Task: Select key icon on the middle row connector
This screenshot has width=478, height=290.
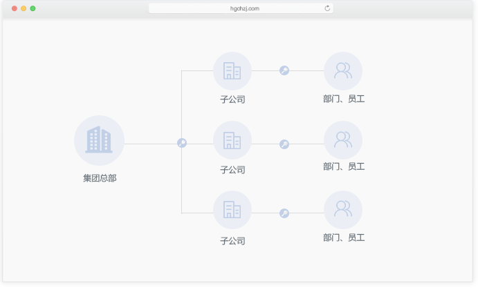Action: tap(284, 144)
